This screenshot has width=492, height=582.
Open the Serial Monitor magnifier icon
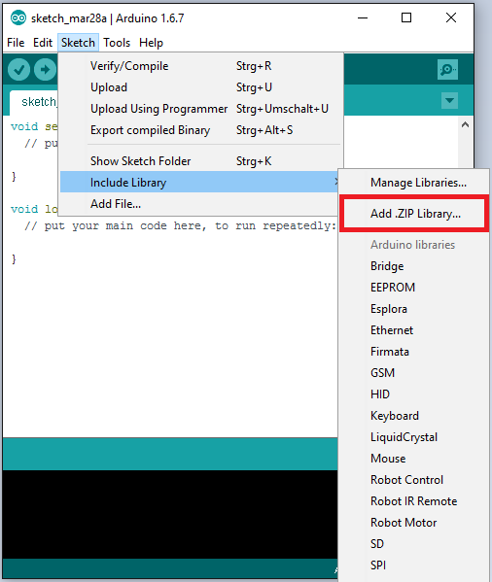(x=447, y=69)
